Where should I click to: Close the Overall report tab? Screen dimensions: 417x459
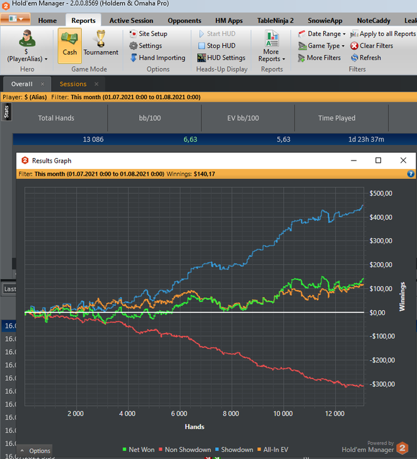(x=43, y=84)
